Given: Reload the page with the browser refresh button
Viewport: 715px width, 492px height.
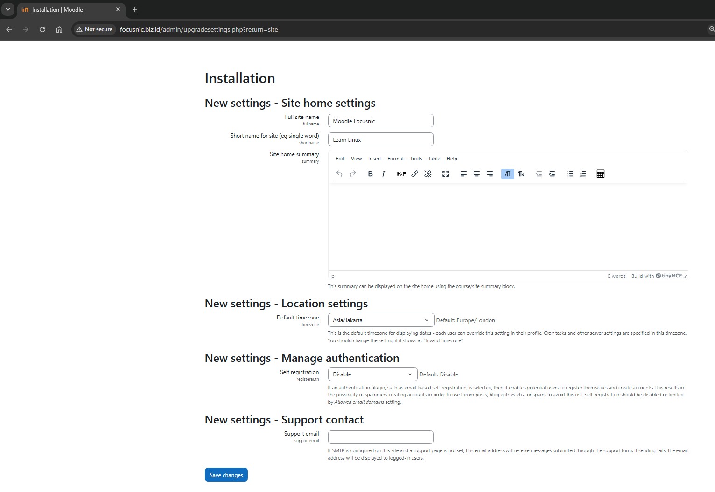Looking at the screenshot, I should click(x=42, y=29).
